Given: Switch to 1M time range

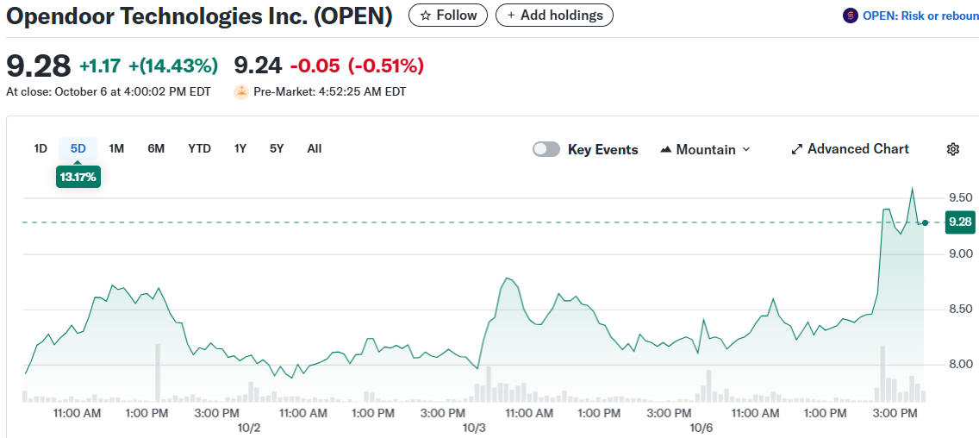Looking at the screenshot, I should pyautogui.click(x=116, y=148).
